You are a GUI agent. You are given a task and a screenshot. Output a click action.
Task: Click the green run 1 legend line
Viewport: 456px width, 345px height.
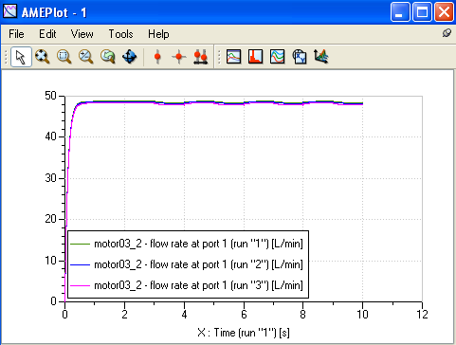pyautogui.click(x=80, y=244)
